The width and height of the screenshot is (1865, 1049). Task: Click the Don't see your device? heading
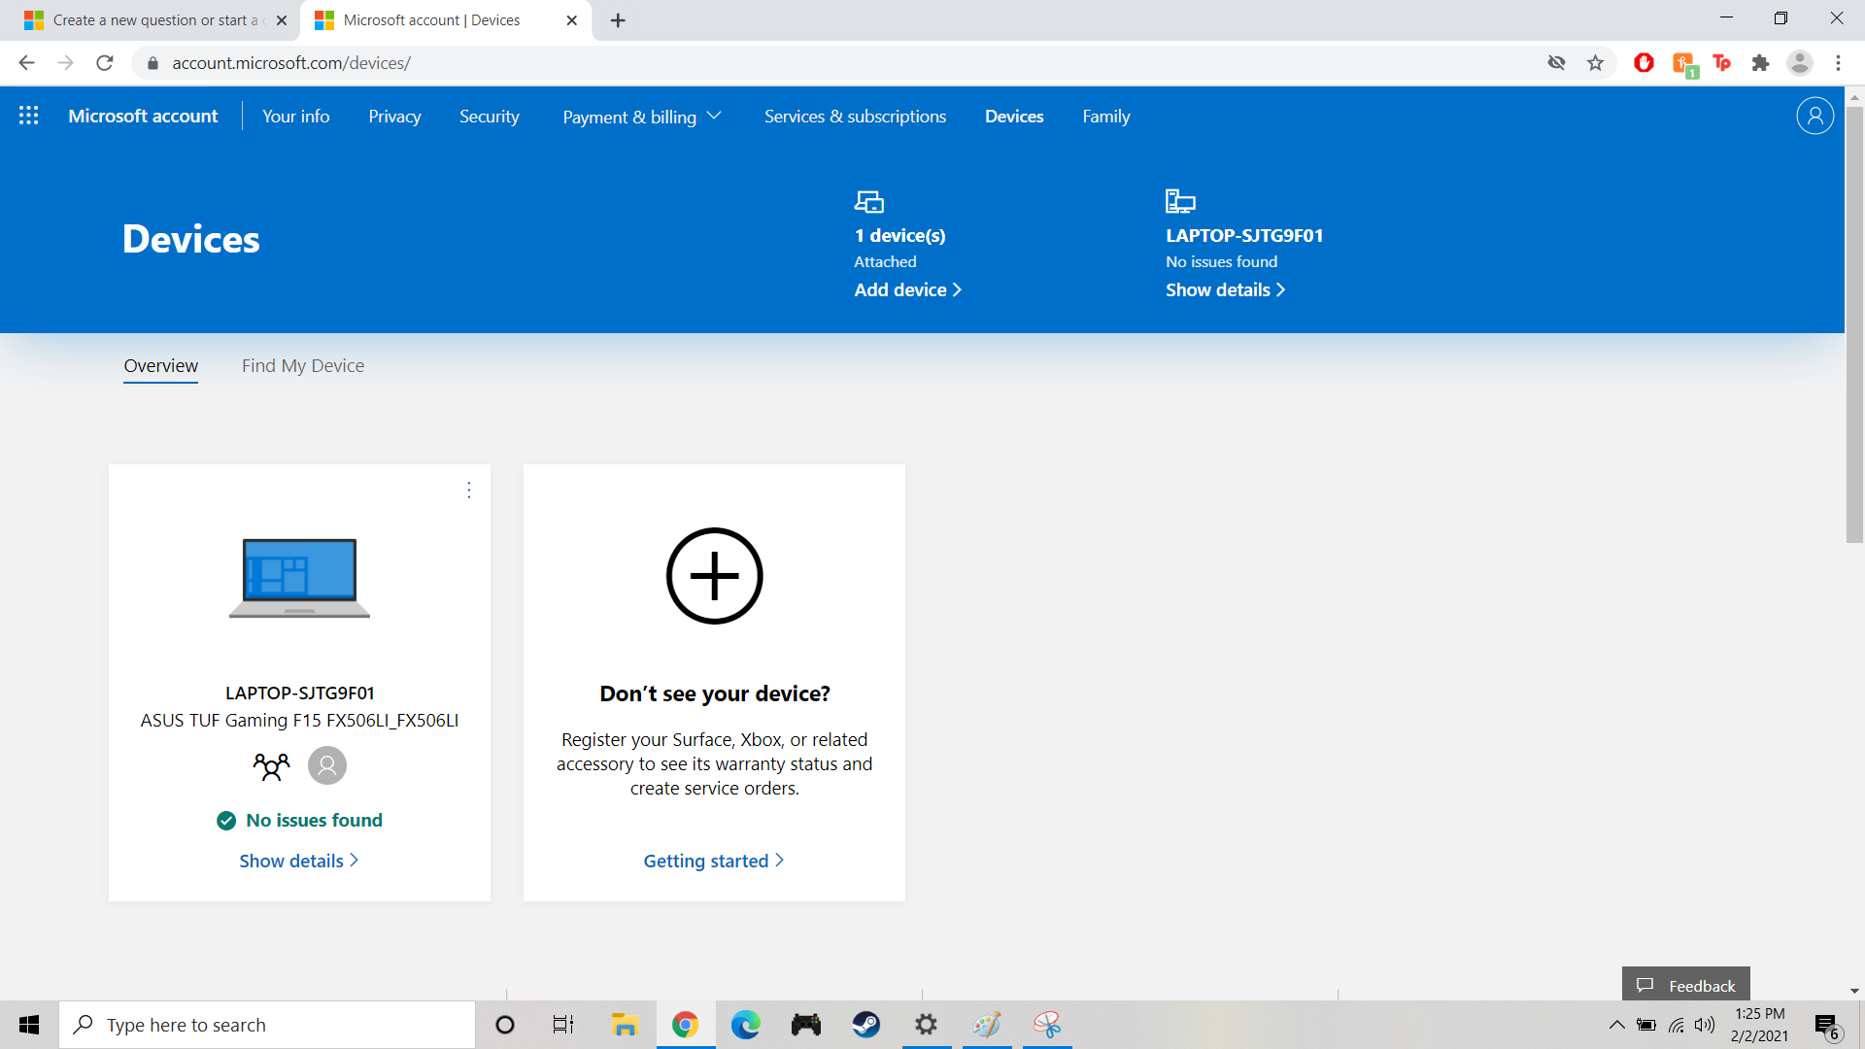pyautogui.click(x=715, y=694)
